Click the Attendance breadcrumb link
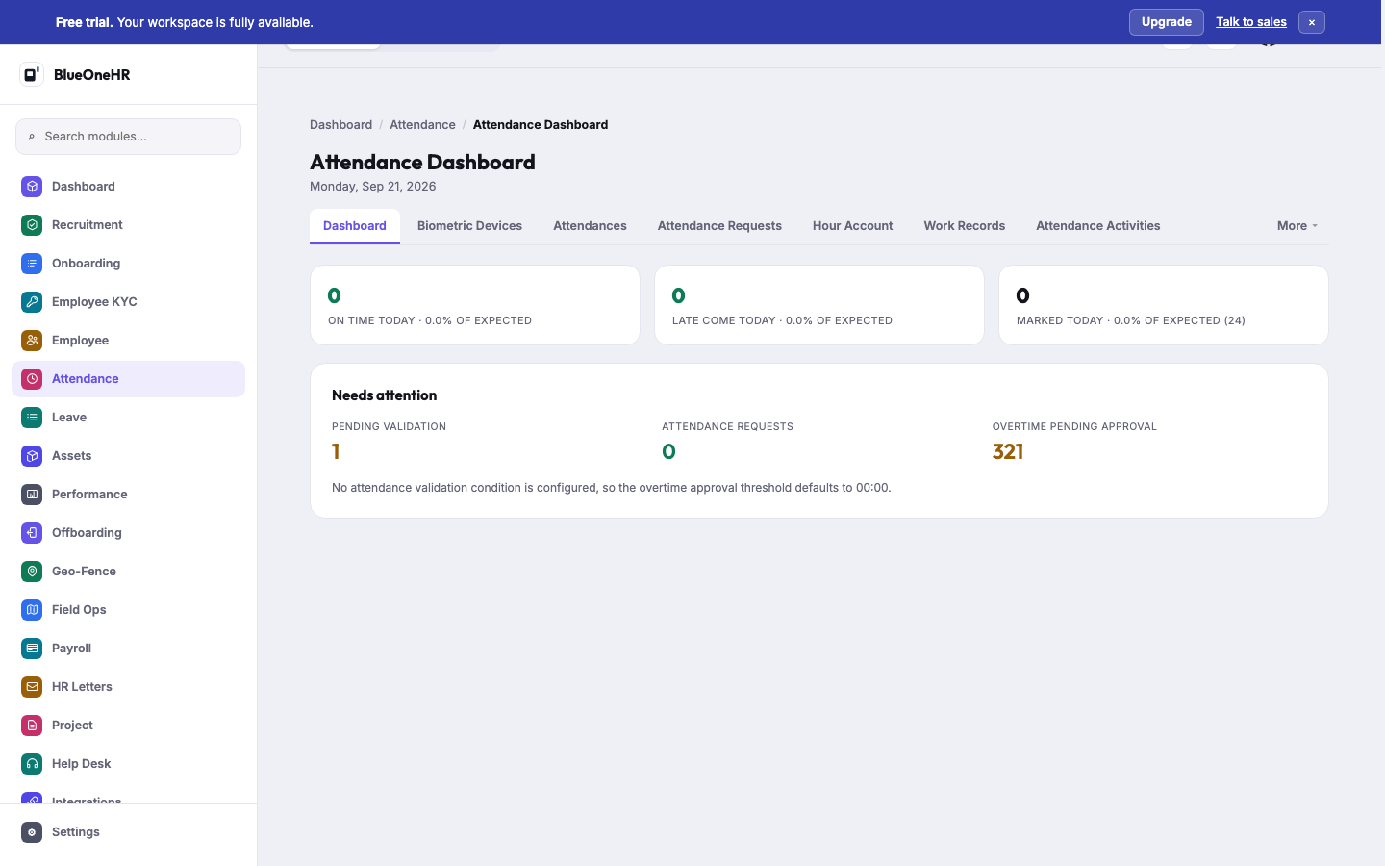1385x866 pixels. [x=422, y=125]
